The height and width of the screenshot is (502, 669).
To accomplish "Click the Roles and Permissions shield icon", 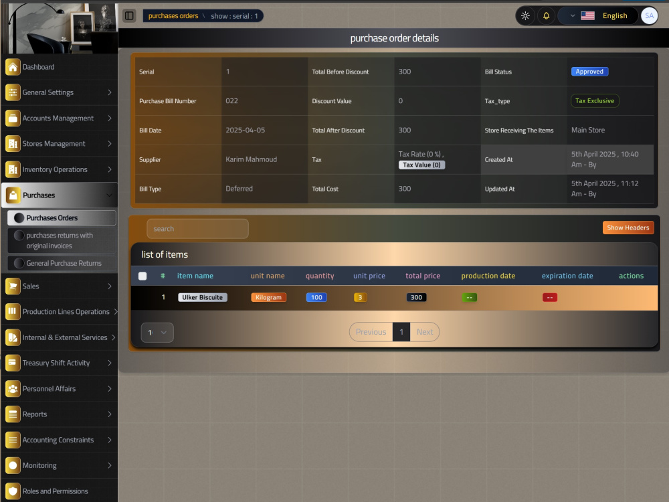I will pyautogui.click(x=13, y=491).
